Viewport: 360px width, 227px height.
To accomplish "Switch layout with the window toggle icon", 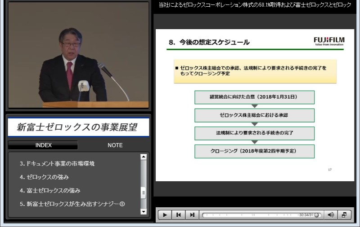I will pos(344,215).
